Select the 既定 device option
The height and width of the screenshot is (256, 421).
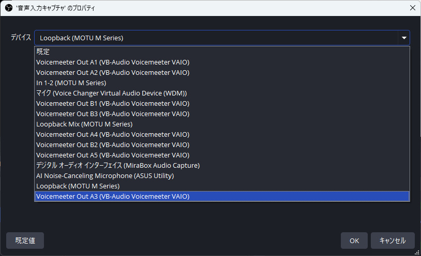[43, 52]
